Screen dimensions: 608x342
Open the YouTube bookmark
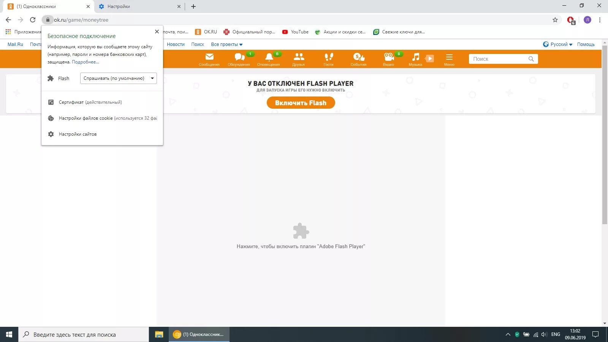coord(295,32)
